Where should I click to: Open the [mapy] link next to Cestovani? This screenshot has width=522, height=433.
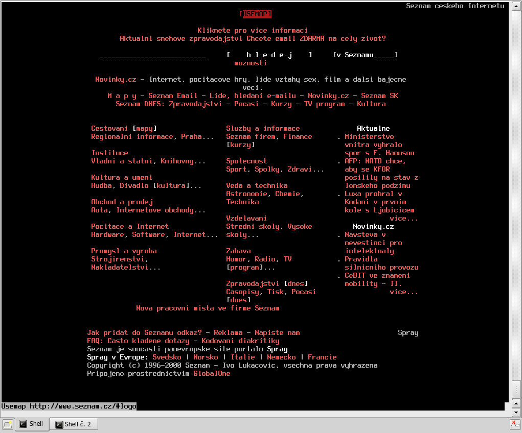click(x=145, y=128)
